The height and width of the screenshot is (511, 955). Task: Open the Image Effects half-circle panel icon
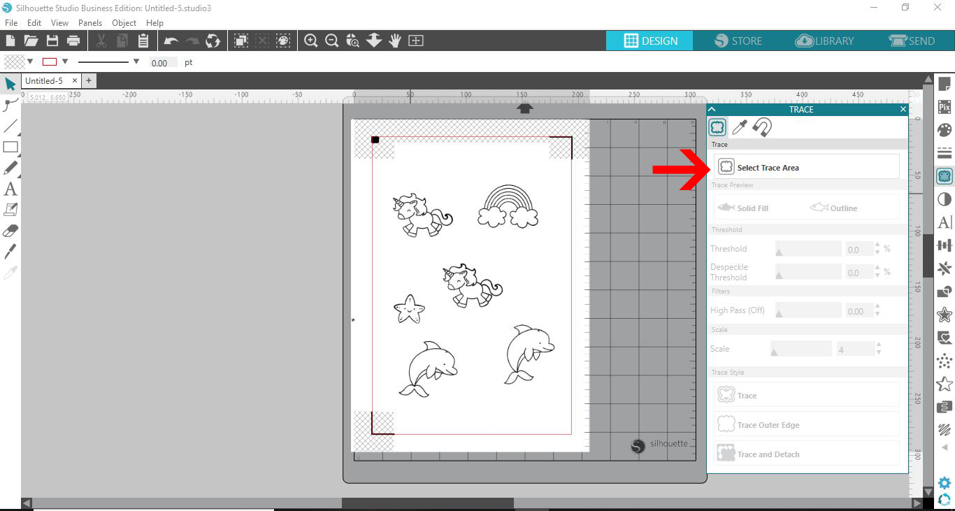pyautogui.click(x=945, y=199)
